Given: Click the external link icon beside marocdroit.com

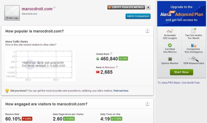Looking at the screenshot, I should 54,8.
